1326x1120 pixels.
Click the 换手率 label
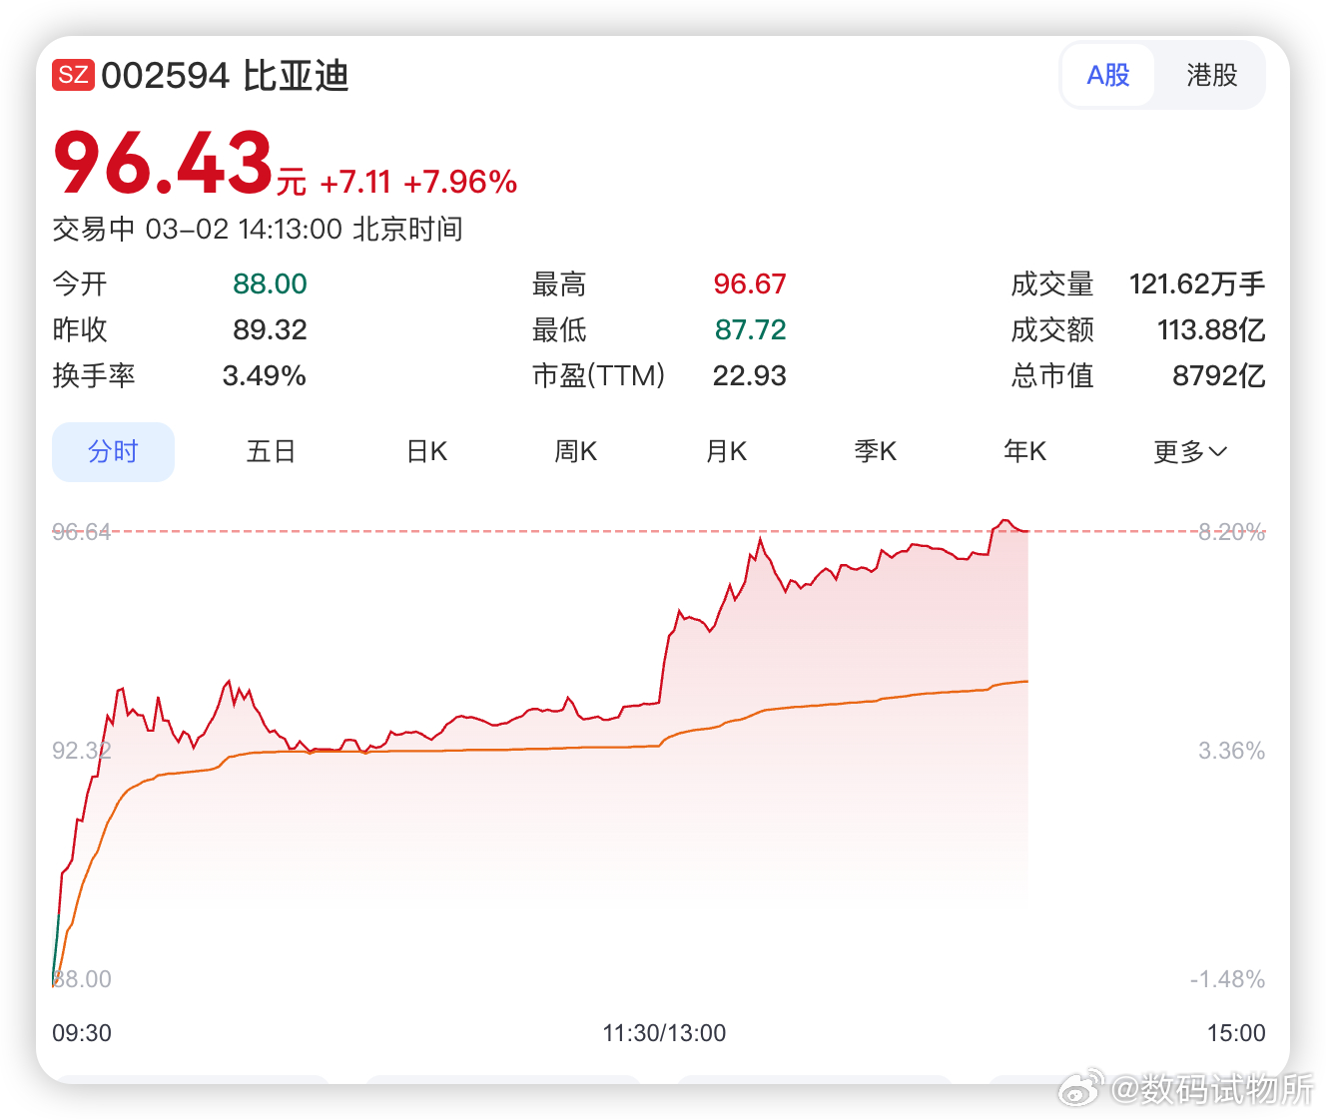click(x=94, y=376)
